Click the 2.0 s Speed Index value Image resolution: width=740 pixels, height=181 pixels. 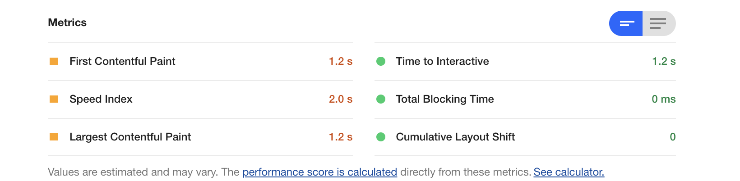coord(341,99)
